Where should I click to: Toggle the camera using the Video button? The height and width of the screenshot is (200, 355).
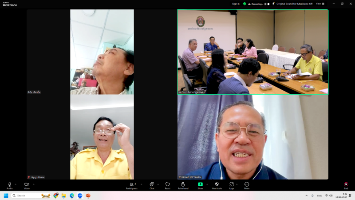[x=27, y=184]
